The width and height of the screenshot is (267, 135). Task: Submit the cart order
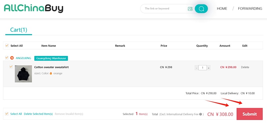coord(249,114)
